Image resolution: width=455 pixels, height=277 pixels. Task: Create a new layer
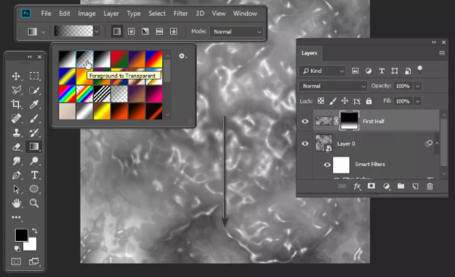click(x=415, y=186)
